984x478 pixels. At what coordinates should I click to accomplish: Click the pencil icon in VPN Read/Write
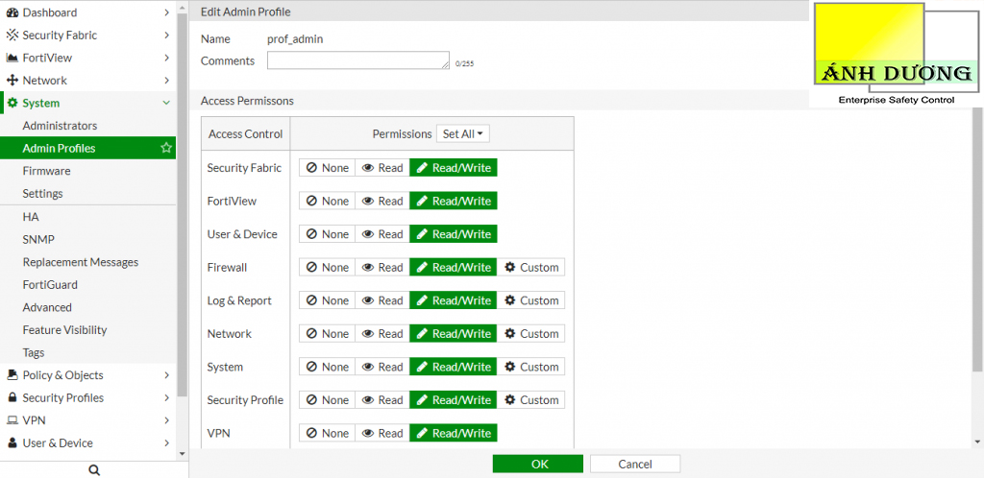tap(423, 434)
